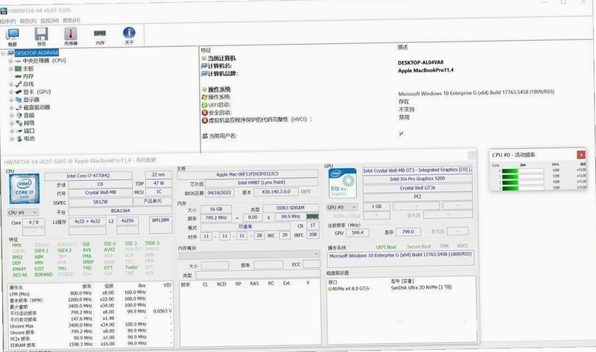Click the green RAM chip icon by 99.9 MHz
The width and height of the screenshot is (596, 352).
312,217
